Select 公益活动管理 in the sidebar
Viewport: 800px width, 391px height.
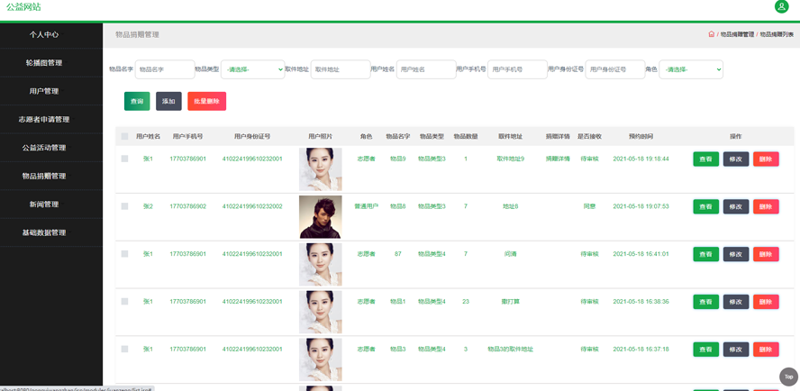coord(44,148)
